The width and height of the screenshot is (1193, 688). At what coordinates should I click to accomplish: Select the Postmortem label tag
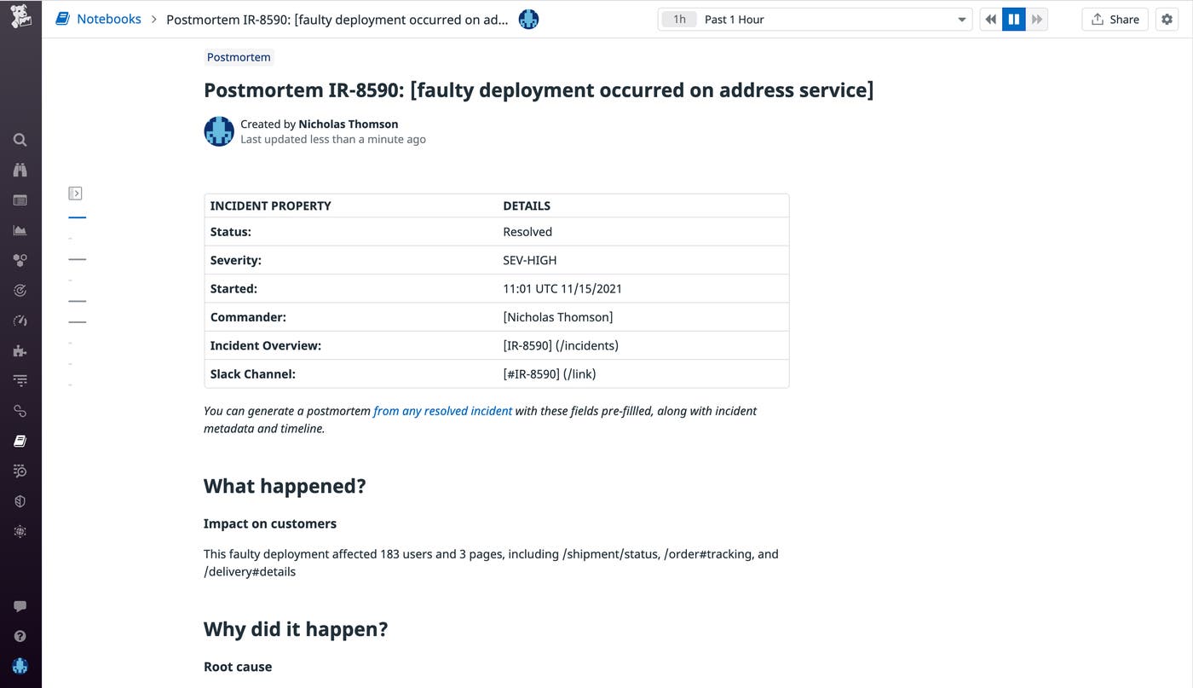[239, 57]
